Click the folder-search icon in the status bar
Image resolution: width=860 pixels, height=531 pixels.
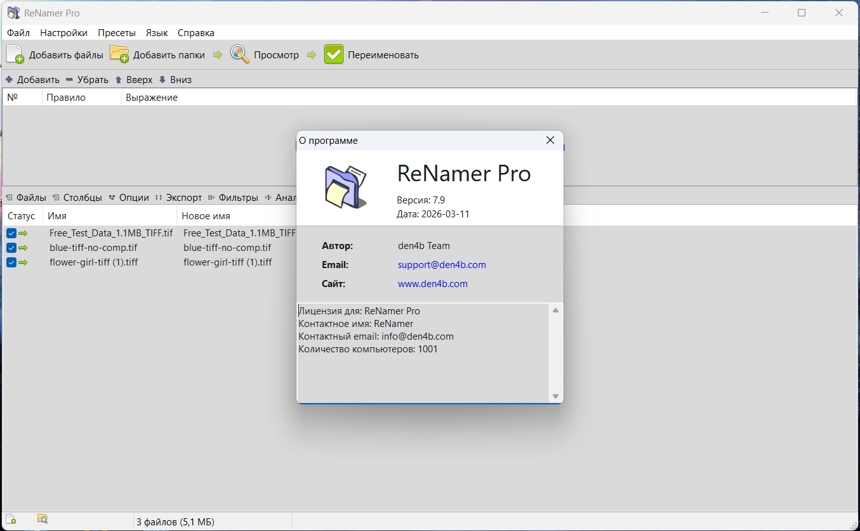click(43, 520)
